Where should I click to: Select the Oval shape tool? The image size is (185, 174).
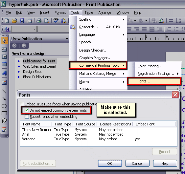pos(4,106)
